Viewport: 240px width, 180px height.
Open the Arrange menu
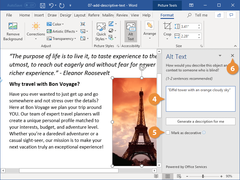[150, 30]
